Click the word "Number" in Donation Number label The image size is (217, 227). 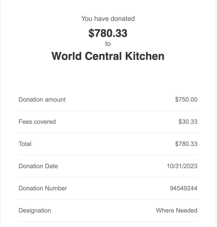[x=56, y=188]
